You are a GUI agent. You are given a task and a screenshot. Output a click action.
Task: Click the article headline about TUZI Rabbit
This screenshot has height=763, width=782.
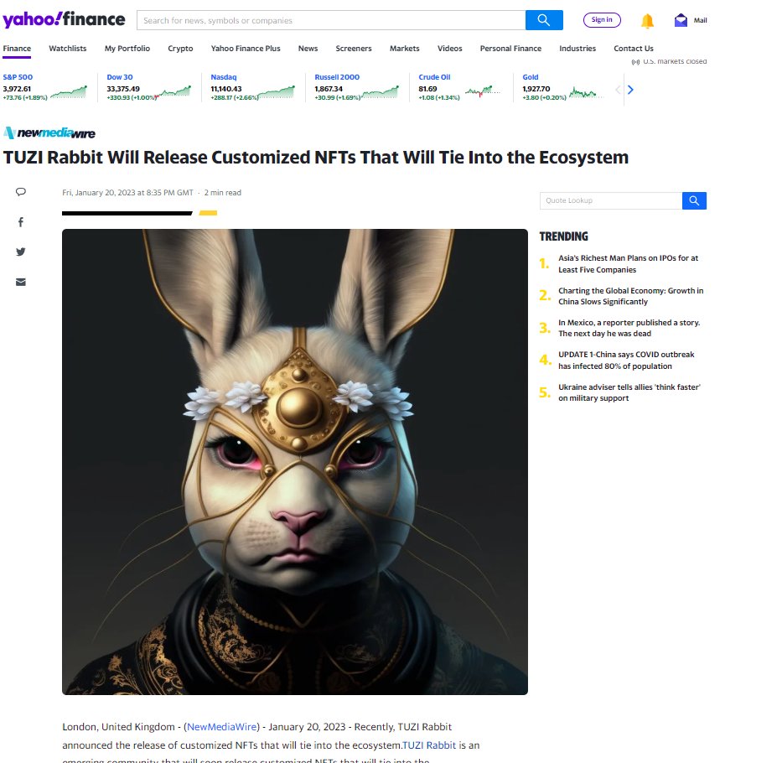coord(316,158)
